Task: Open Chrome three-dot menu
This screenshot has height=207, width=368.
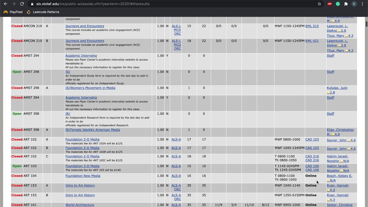Action: point(362,4)
